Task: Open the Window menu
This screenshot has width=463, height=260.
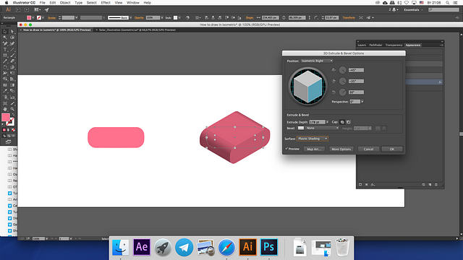Action: coord(133,3)
